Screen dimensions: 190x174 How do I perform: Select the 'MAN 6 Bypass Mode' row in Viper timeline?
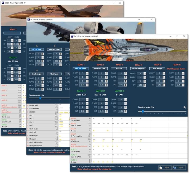coord(13,111)
